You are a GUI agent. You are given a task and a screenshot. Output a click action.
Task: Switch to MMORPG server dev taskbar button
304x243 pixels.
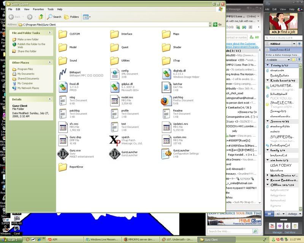pyautogui.click(x=139, y=240)
